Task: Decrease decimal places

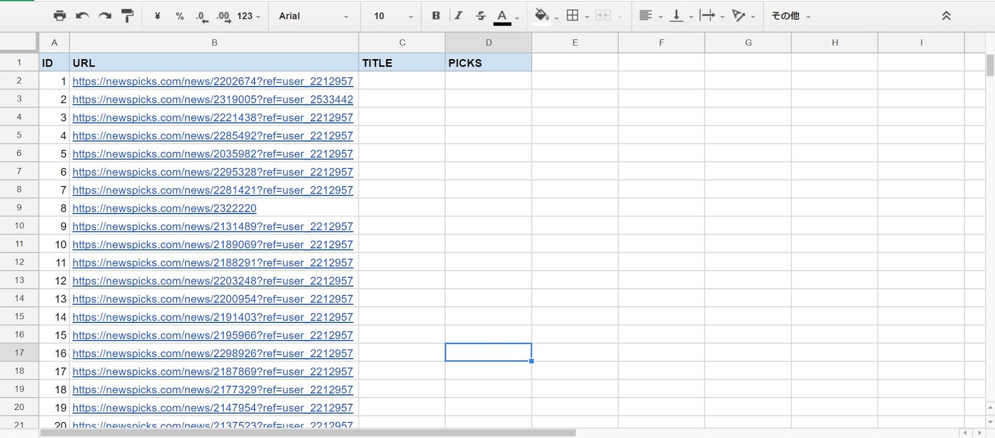Action: tap(201, 16)
